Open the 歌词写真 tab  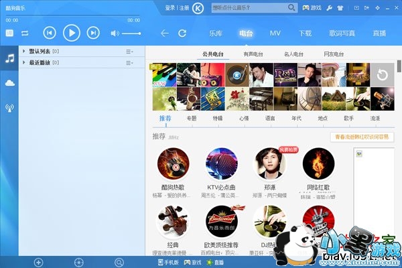[342, 33]
